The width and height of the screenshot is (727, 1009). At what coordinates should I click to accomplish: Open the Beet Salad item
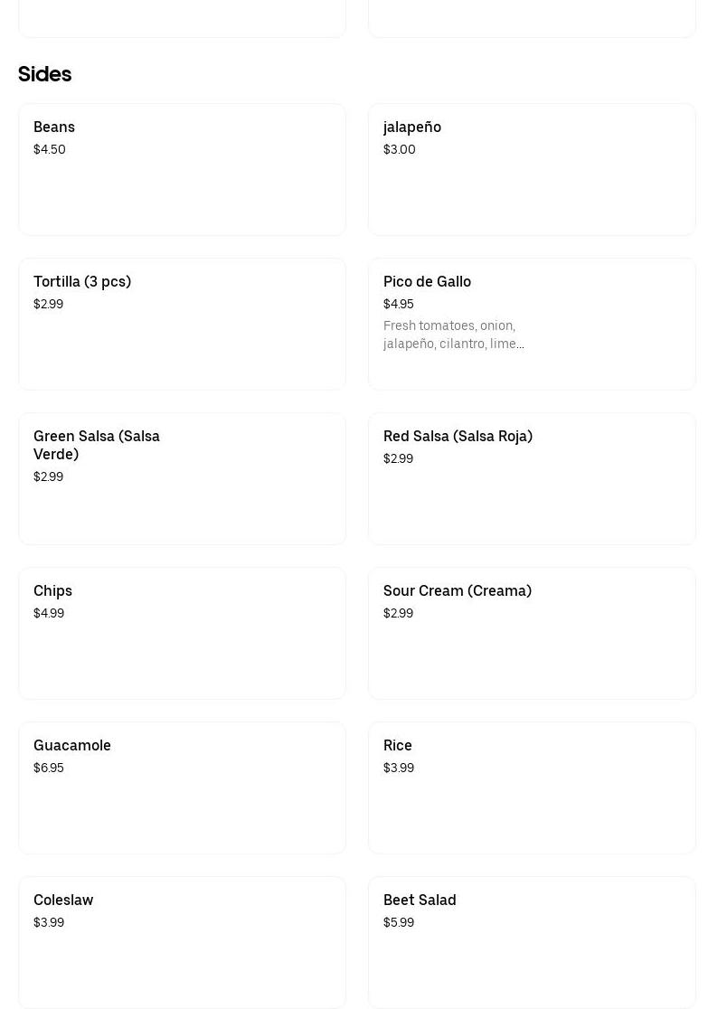[x=532, y=942]
